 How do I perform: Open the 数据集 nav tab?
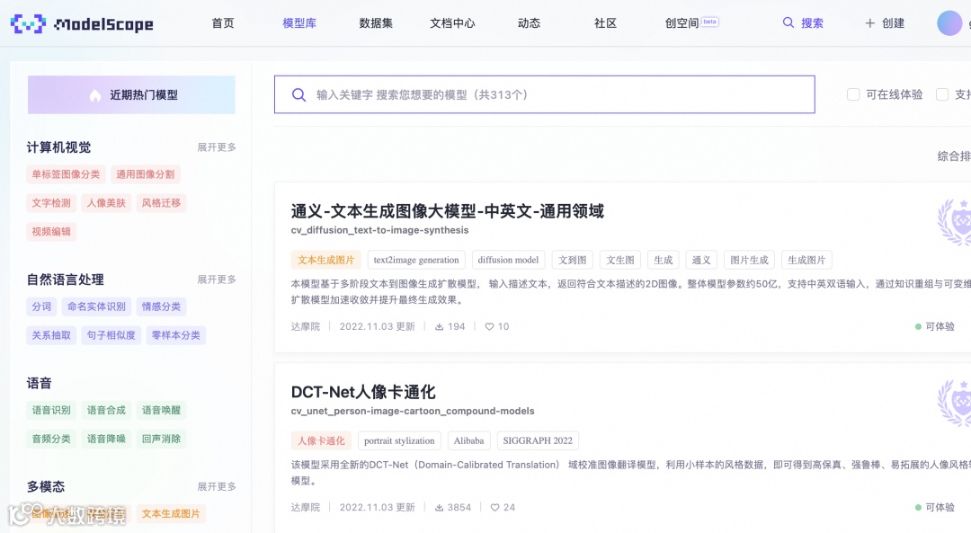point(376,22)
